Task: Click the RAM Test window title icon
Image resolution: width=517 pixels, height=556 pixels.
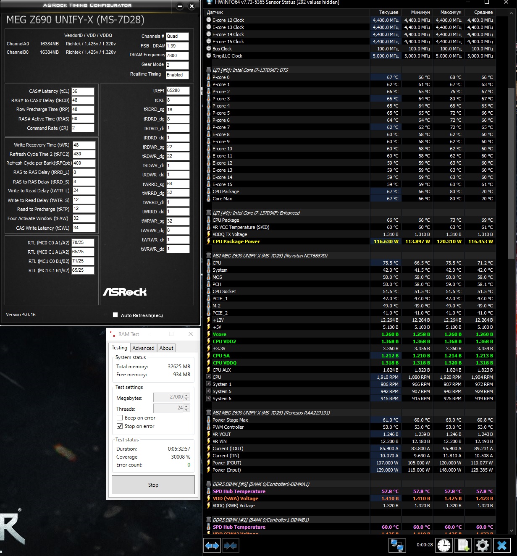Action: point(112,334)
